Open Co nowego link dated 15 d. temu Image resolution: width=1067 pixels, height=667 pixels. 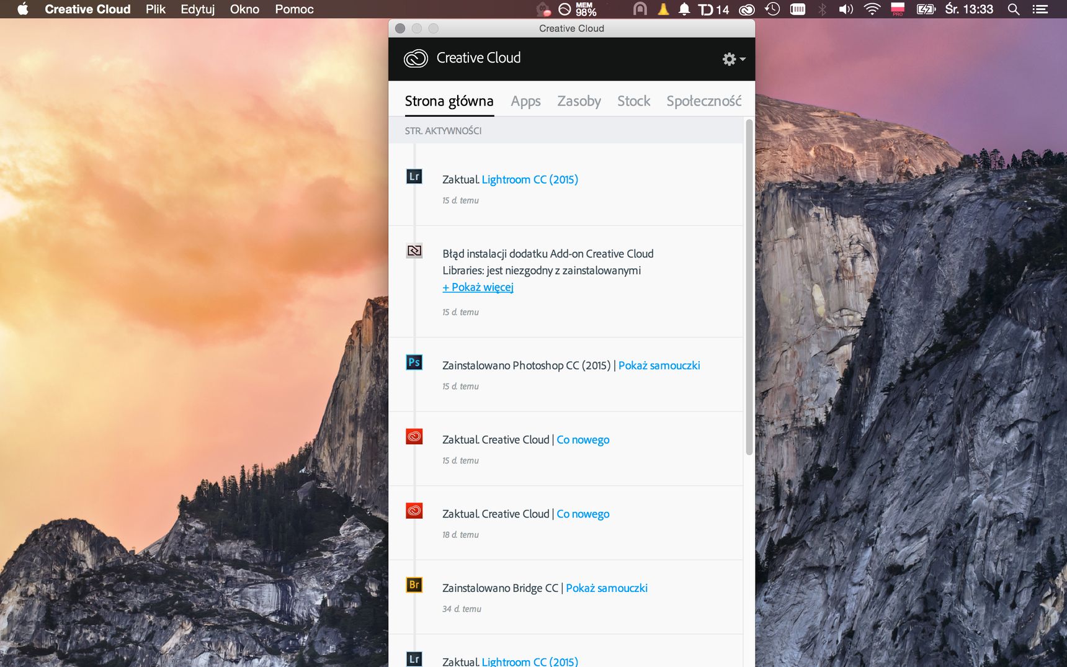[583, 440]
